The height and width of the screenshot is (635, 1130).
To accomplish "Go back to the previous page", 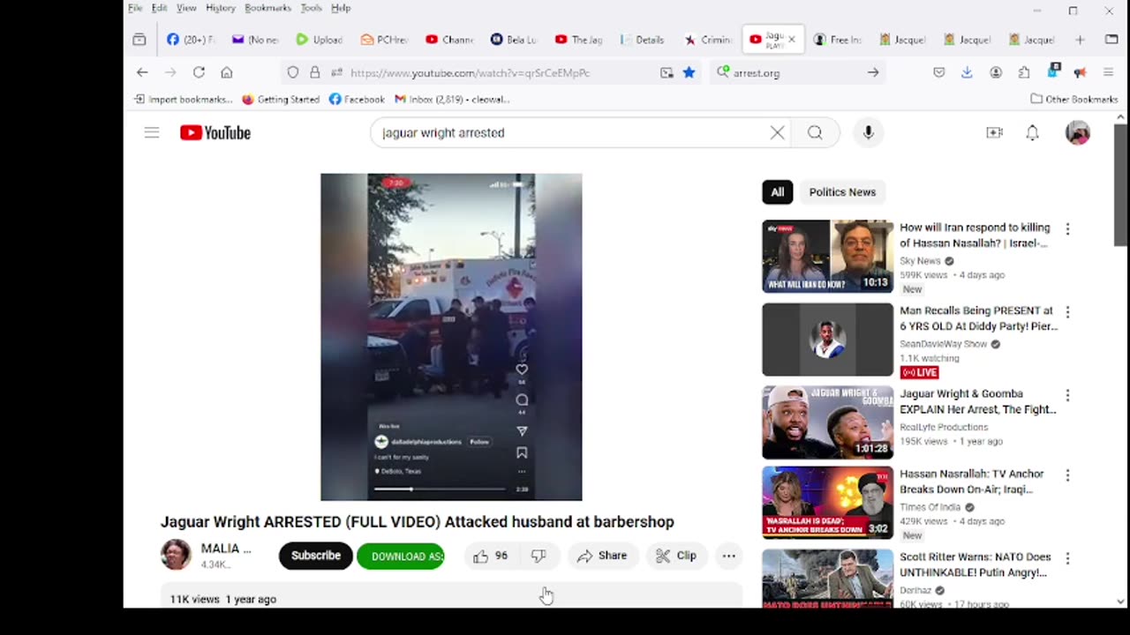I will click(142, 72).
